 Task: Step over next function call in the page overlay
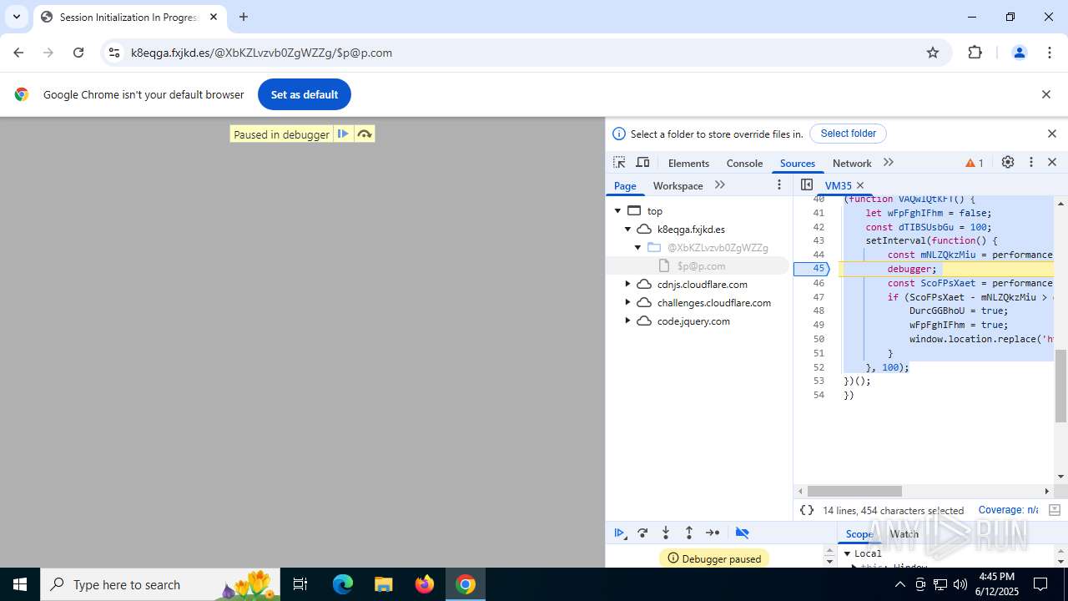point(365,134)
